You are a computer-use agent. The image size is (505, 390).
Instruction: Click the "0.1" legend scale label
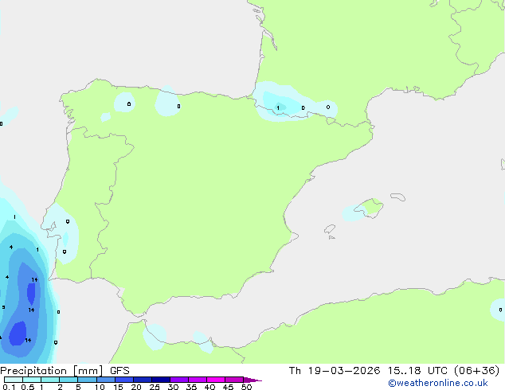pos(9,387)
